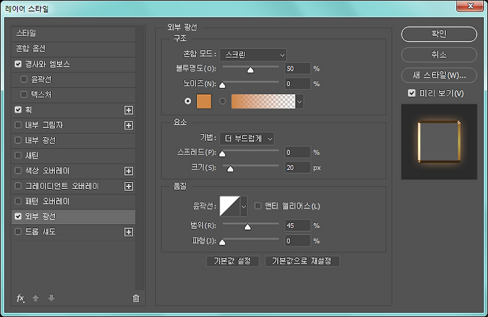The height and width of the screenshot is (317, 488).
Task: Open 윤곽선 contour picker dropdown arrow
Action: pos(244,206)
